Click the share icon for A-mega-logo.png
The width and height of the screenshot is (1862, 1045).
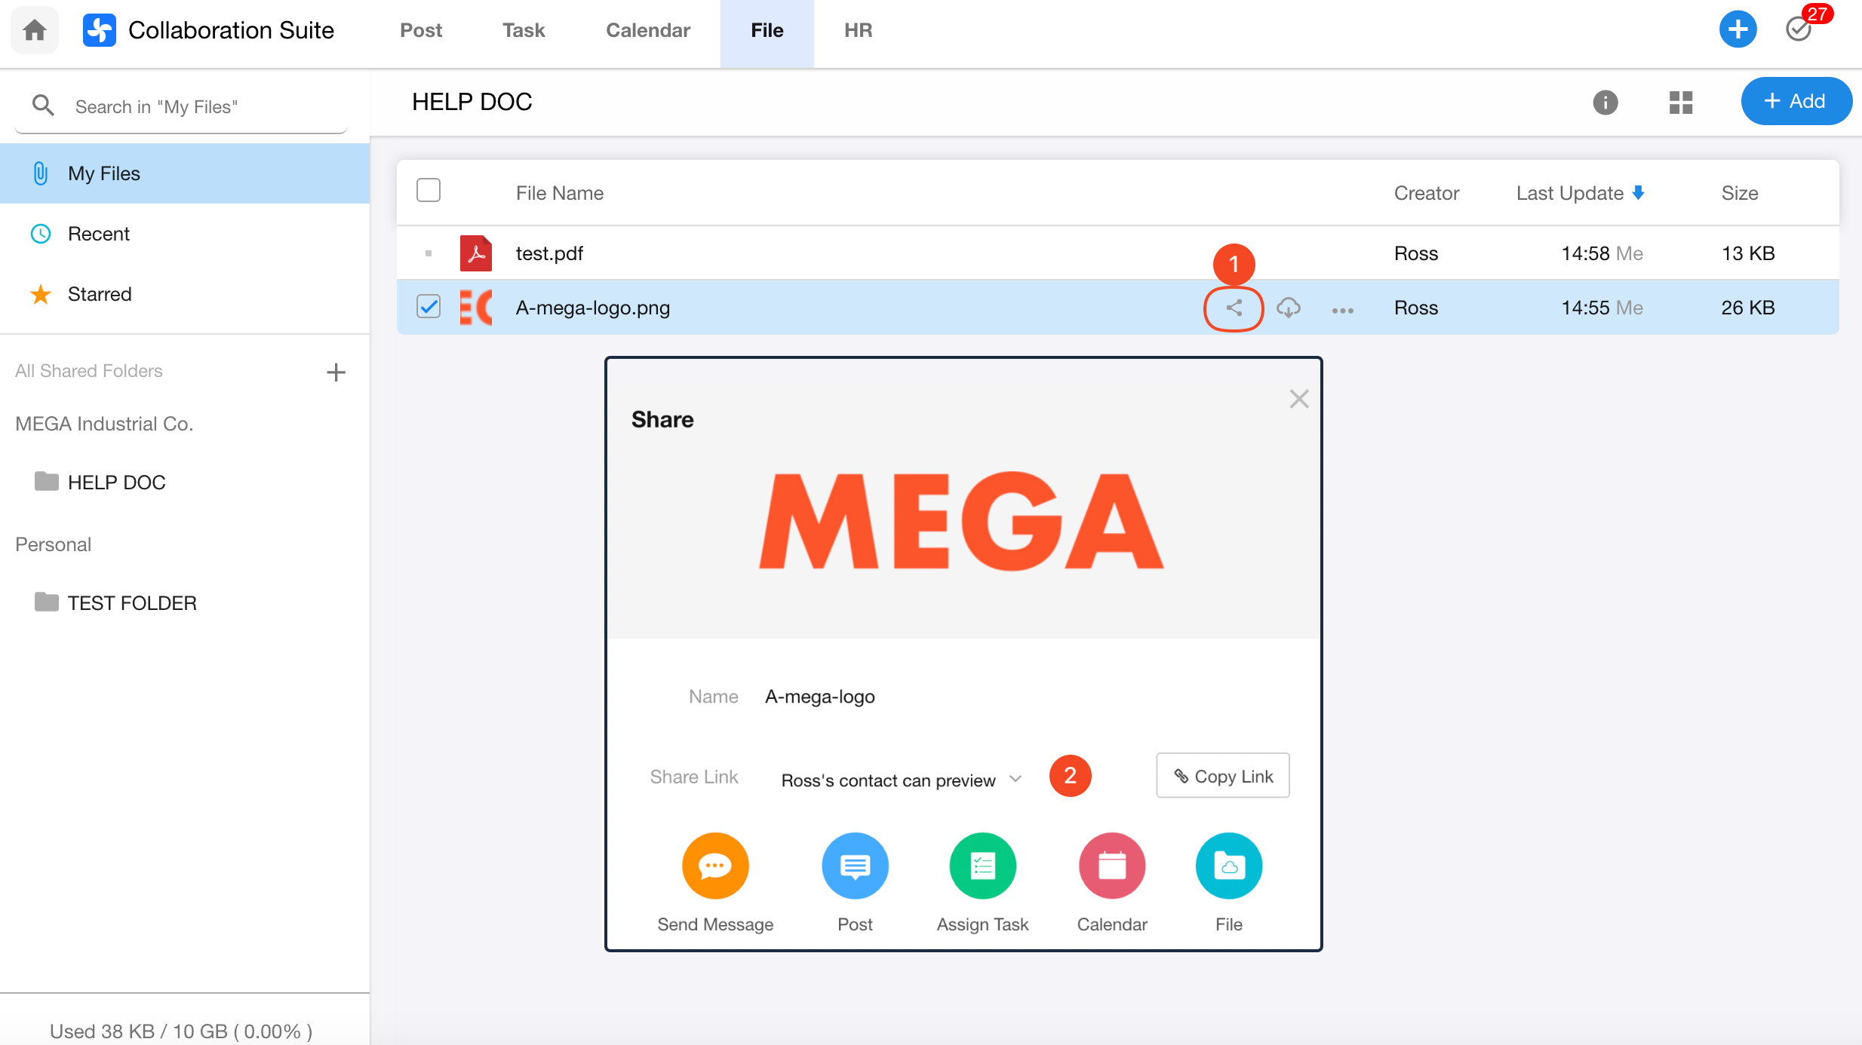(x=1234, y=308)
